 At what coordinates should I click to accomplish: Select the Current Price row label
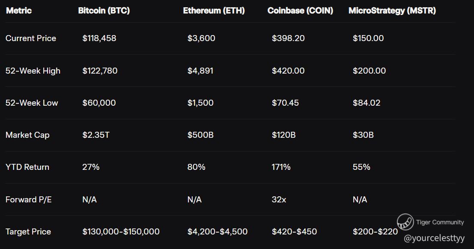pyautogui.click(x=31, y=39)
